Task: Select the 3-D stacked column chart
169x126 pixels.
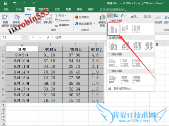Action: click(x=125, y=46)
